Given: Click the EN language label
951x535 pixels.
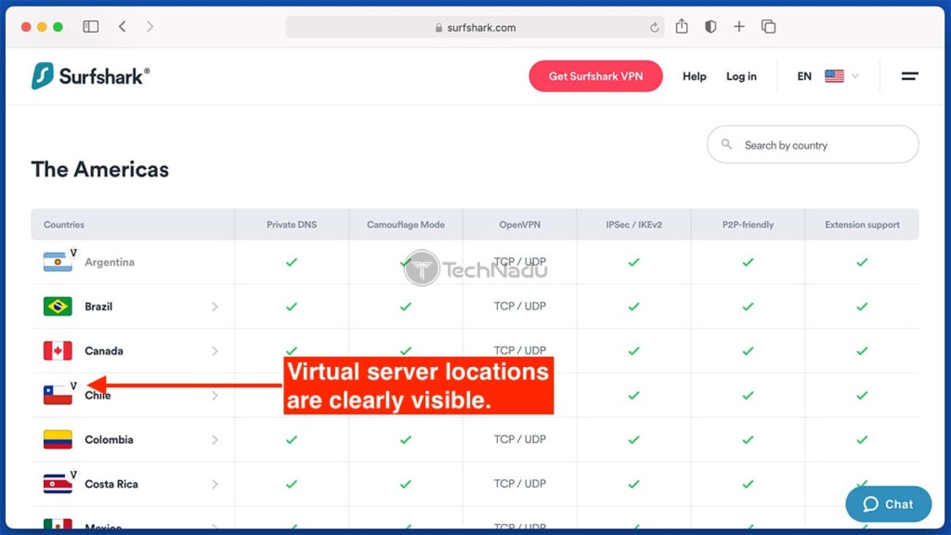Looking at the screenshot, I should pyautogui.click(x=804, y=76).
